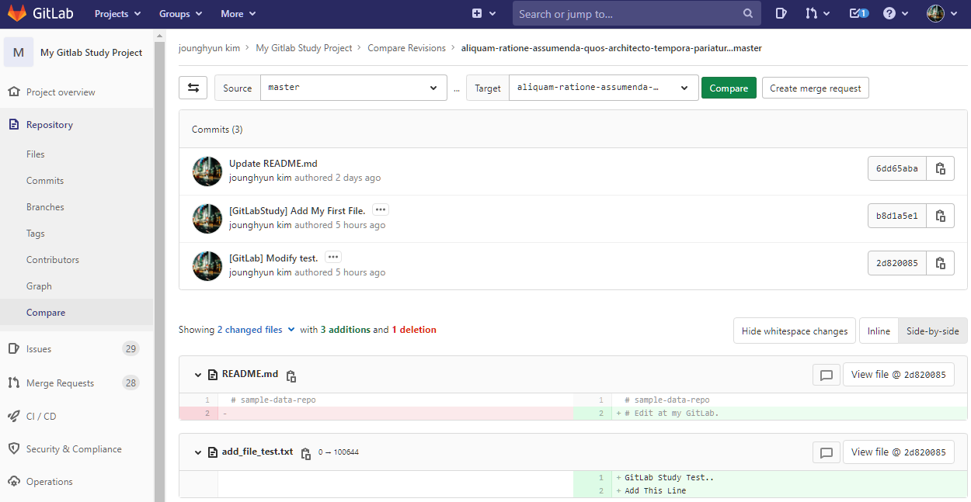Image resolution: width=971 pixels, height=502 pixels.
Task: Open the Help question mark menu
Action: point(895,13)
